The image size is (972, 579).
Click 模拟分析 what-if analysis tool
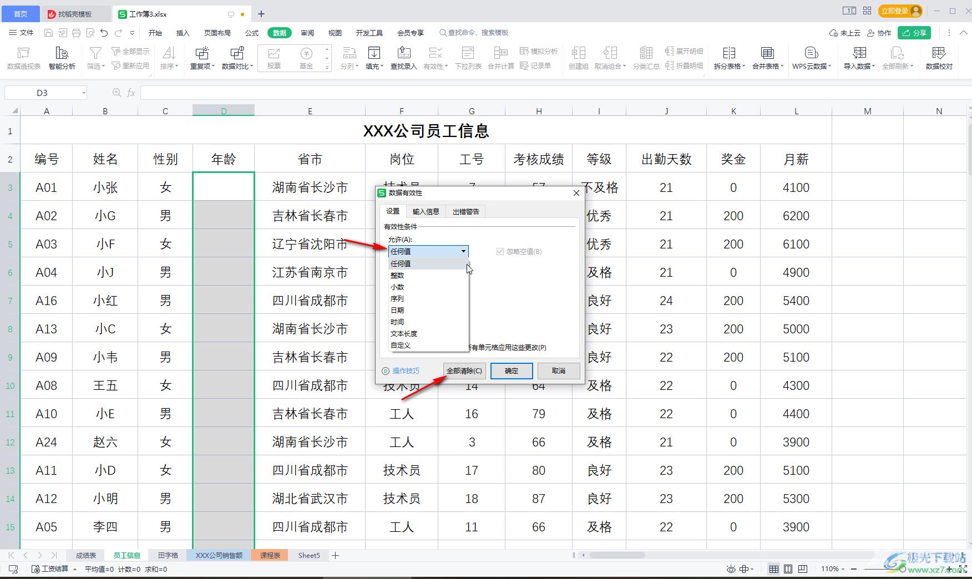click(538, 51)
